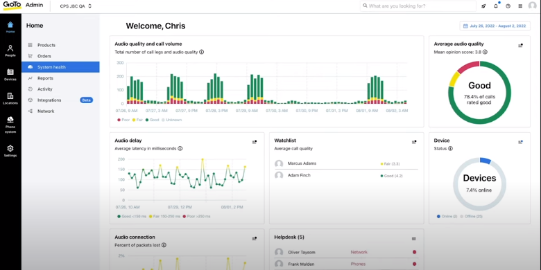
Task: Click Marcus Adams avatar in Watchlist
Action: (x=279, y=163)
